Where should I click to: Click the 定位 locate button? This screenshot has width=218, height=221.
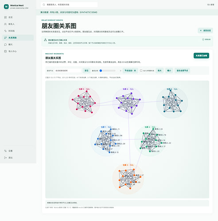[x=86, y=71]
